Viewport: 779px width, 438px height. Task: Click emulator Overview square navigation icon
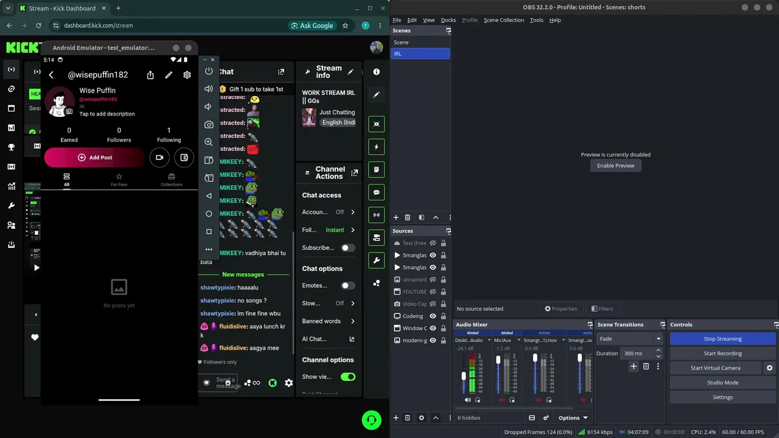click(x=209, y=231)
